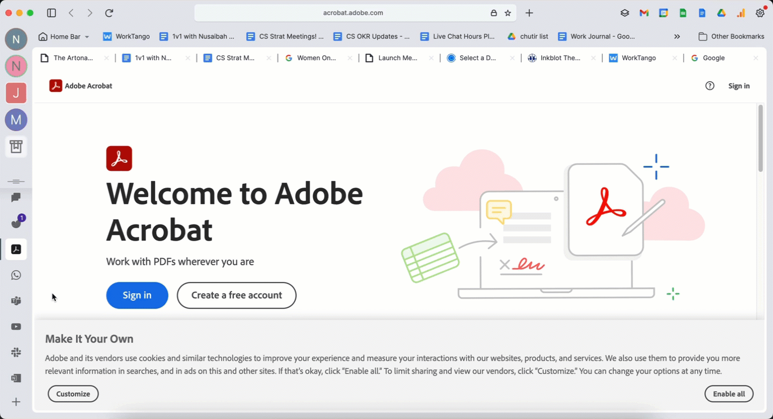Open Google Analytics from the toolbar
This screenshot has height=419, width=773.
pos(741,13)
